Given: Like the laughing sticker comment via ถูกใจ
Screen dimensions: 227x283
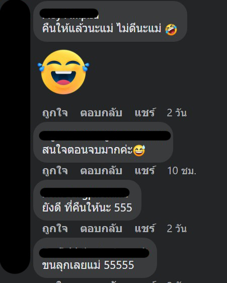Looking at the screenshot, I should pyautogui.click(x=55, y=113).
